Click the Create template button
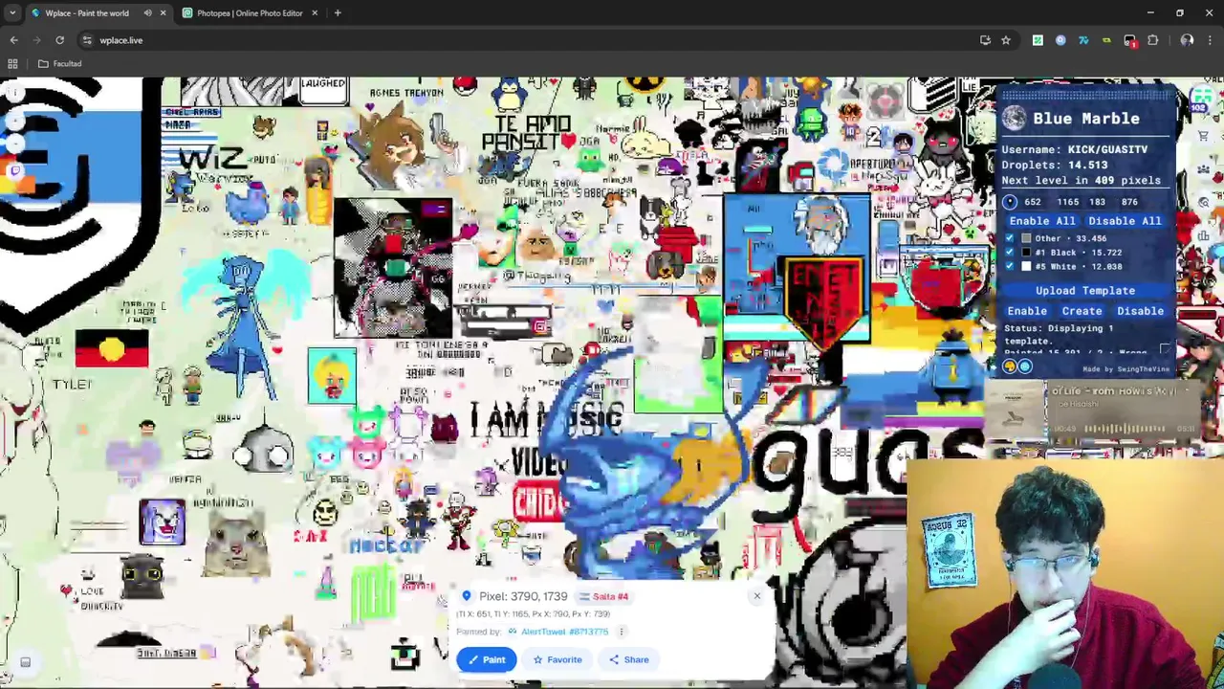 1082,311
